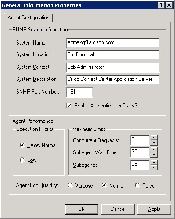Click the Subagent Wait Time label
175x219 pixels.
(x=95, y=152)
